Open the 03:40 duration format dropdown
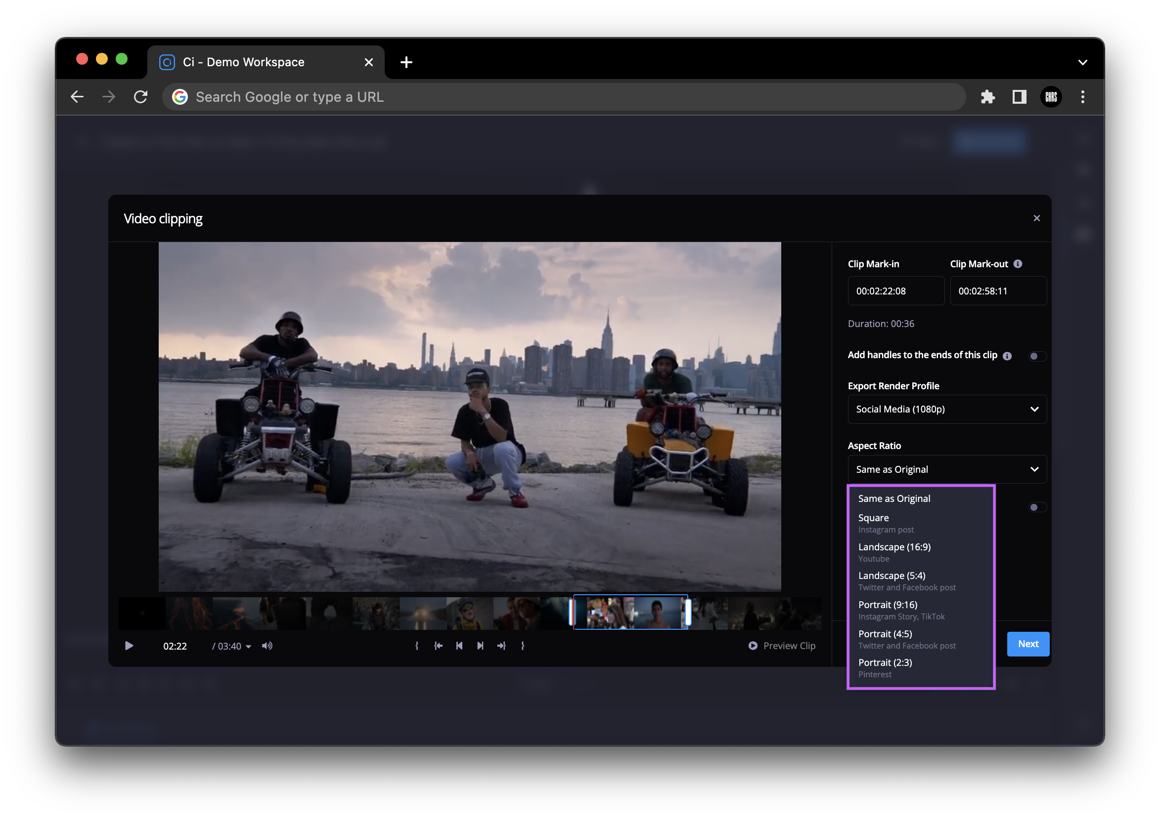Viewport: 1160px width, 819px height. pos(232,646)
